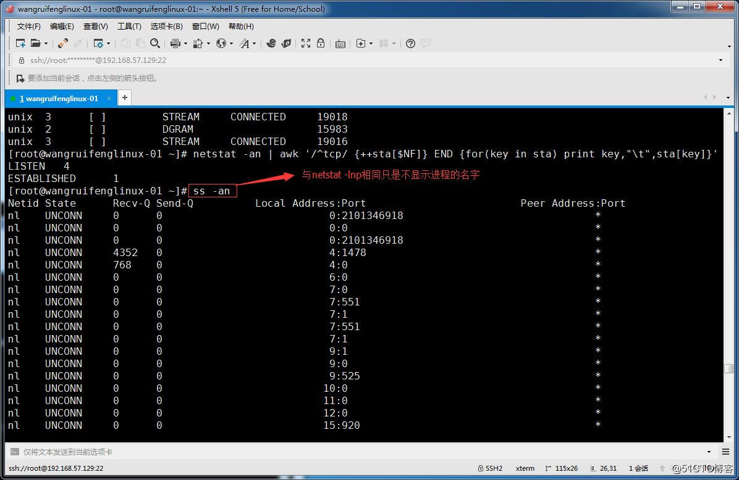Click the compose bar send-target icon
This screenshot has height=480, width=739.
pyautogui.click(x=15, y=452)
